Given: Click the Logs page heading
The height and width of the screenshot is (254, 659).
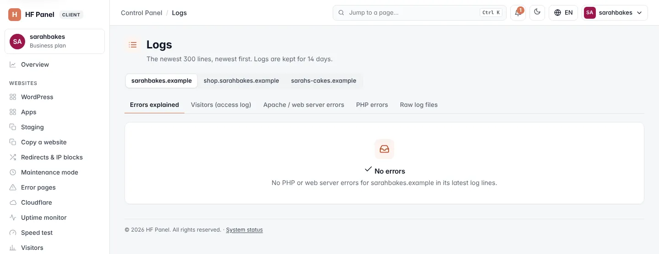Looking at the screenshot, I should click(159, 45).
